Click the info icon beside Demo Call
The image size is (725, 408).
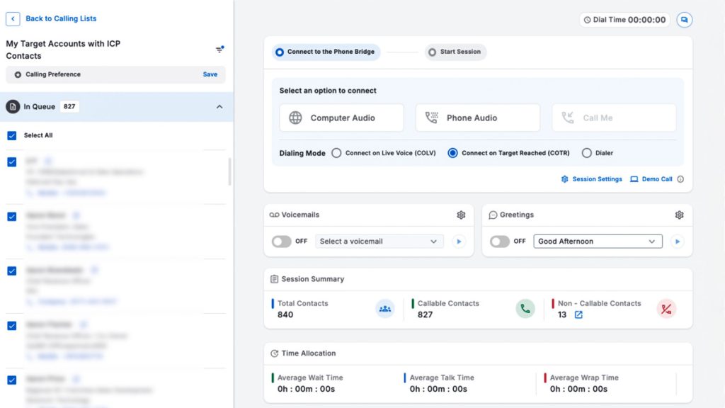(x=680, y=179)
